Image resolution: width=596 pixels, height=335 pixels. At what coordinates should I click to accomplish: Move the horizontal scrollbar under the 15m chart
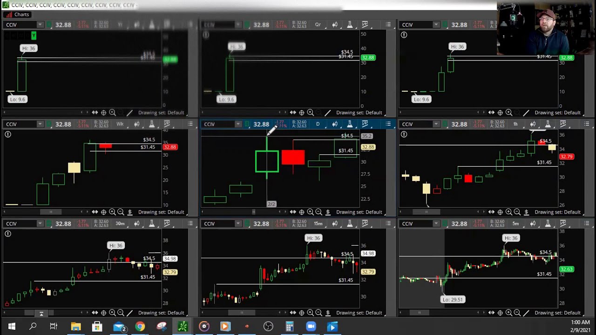[x=242, y=313]
